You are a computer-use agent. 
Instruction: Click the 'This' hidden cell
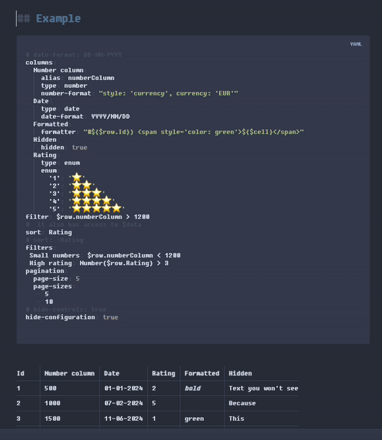236,418
